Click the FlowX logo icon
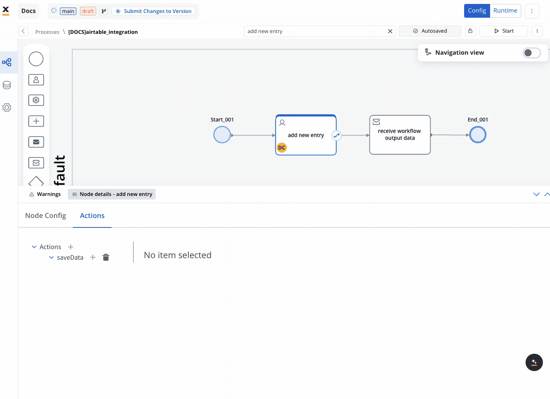 (x=6, y=11)
